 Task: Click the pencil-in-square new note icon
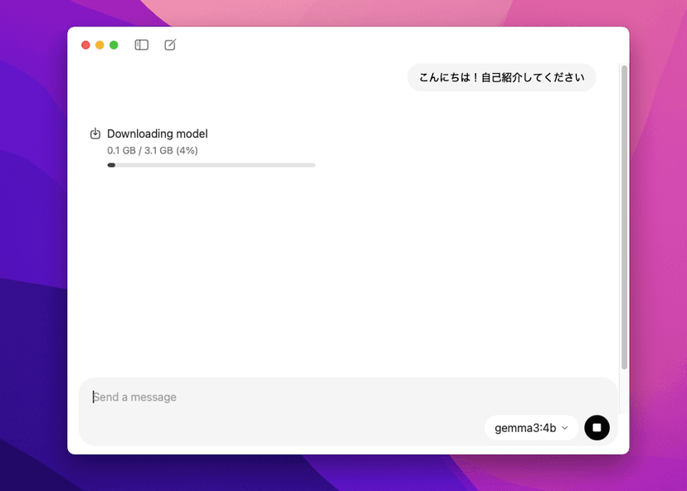pyautogui.click(x=169, y=45)
